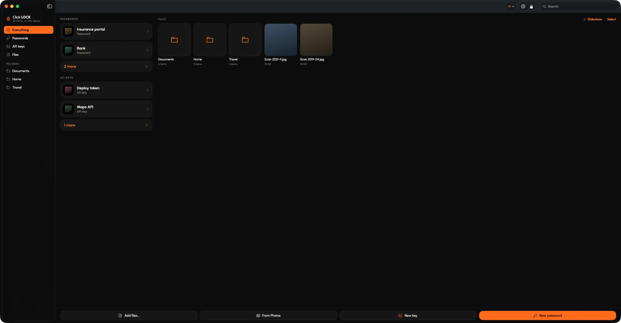Lock the vault with the padlock icon
Screen dimensions: 621x323
click(x=531, y=7)
